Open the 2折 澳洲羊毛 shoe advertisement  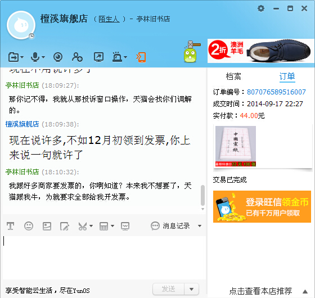260,51
